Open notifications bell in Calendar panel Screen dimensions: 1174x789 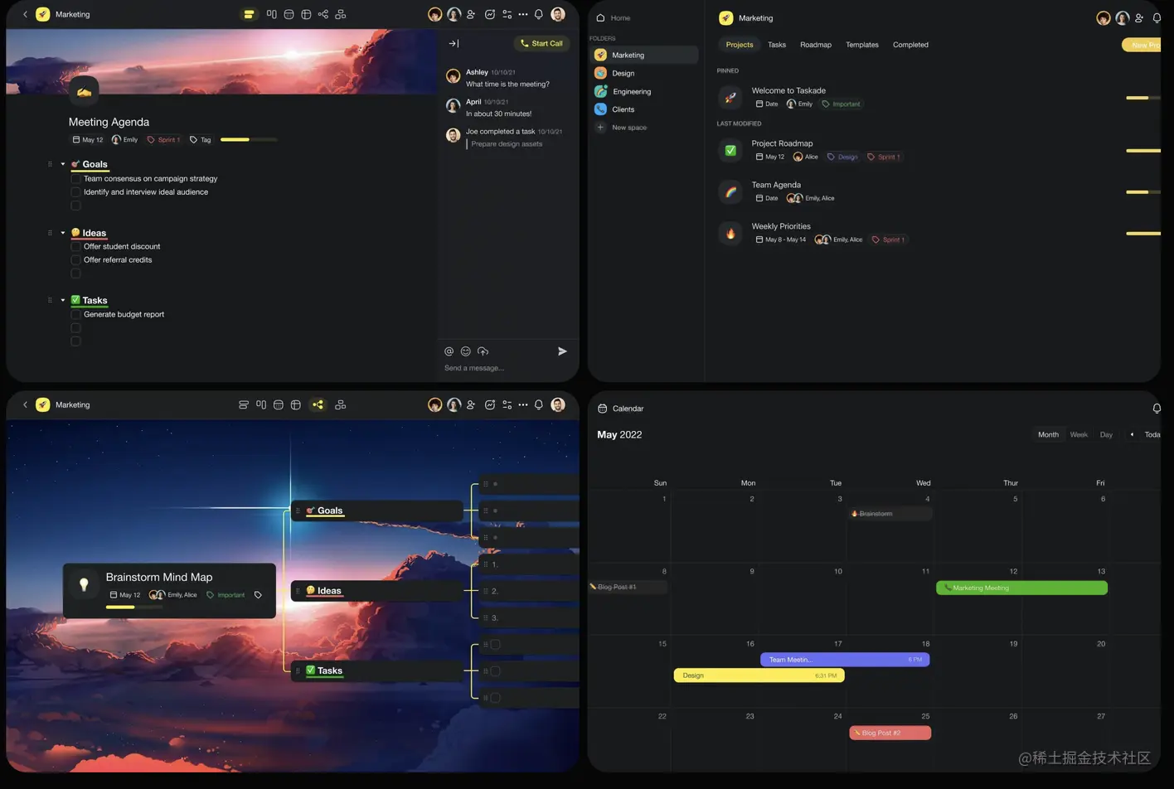pos(1157,409)
